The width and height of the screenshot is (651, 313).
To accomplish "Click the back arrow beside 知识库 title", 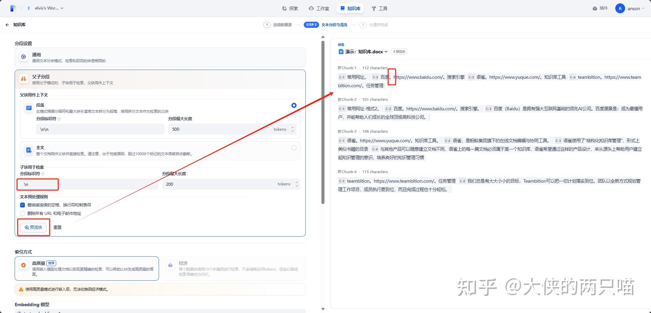I will click(7, 24).
